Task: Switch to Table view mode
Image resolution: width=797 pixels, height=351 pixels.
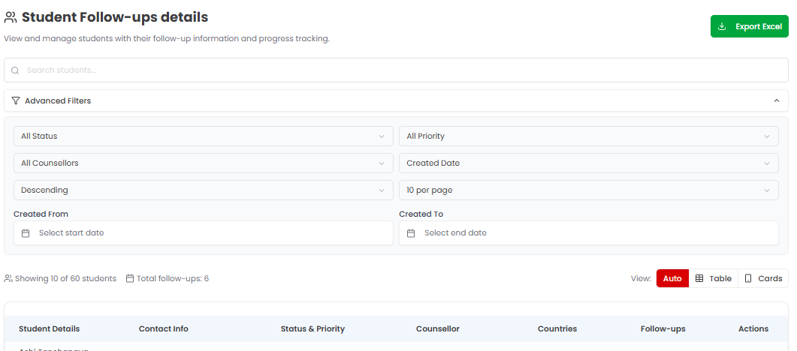Action: pyautogui.click(x=714, y=278)
